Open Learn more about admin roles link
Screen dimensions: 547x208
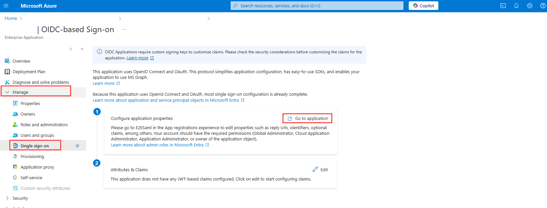click(160, 145)
